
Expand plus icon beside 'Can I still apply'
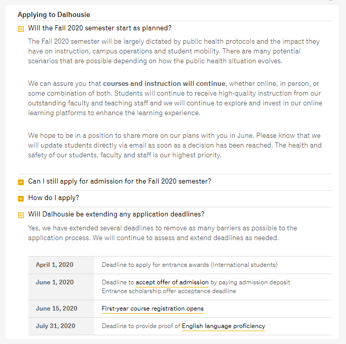[21, 182]
